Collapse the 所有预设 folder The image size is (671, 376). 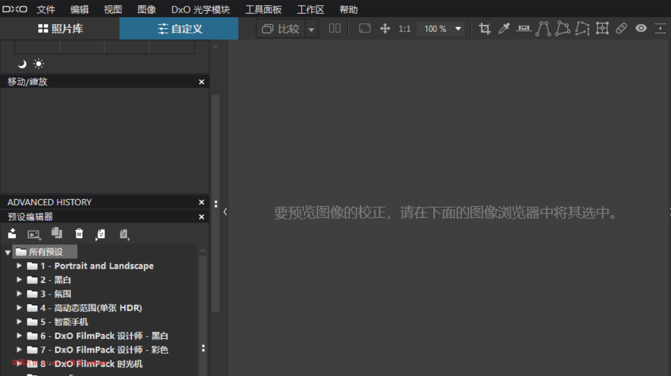coord(7,252)
